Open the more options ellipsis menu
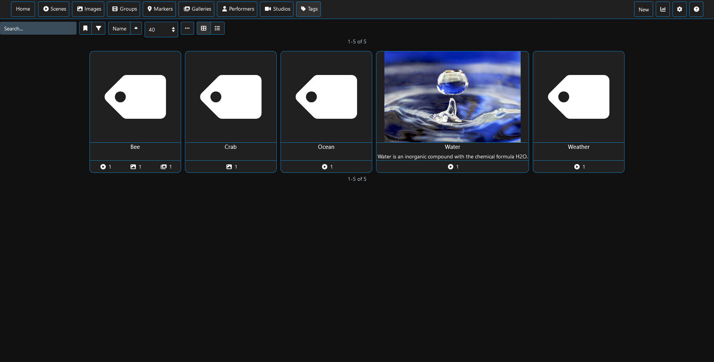This screenshot has height=362, width=714. pyautogui.click(x=187, y=29)
